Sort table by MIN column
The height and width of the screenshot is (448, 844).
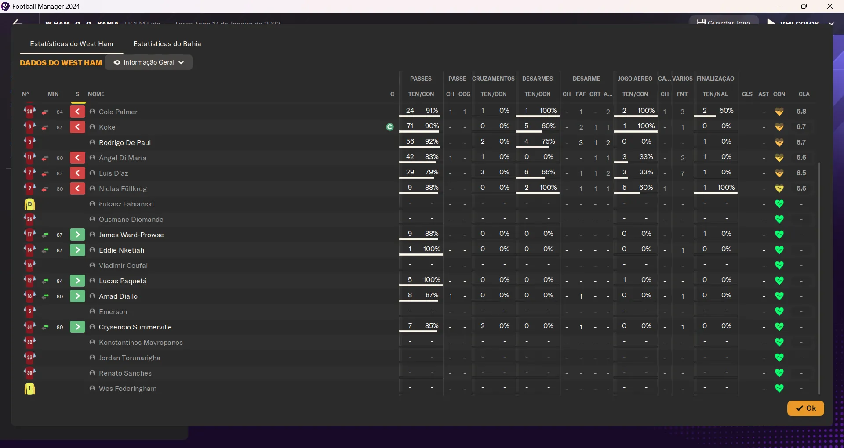[x=53, y=94]
